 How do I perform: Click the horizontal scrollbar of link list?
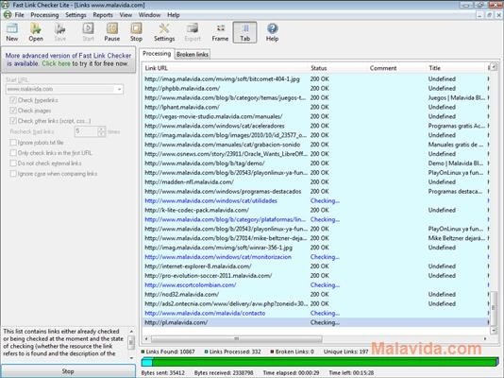[236, 338]
